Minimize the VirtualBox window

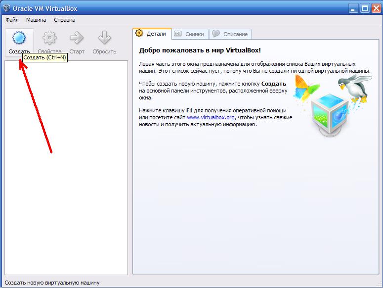352,8
